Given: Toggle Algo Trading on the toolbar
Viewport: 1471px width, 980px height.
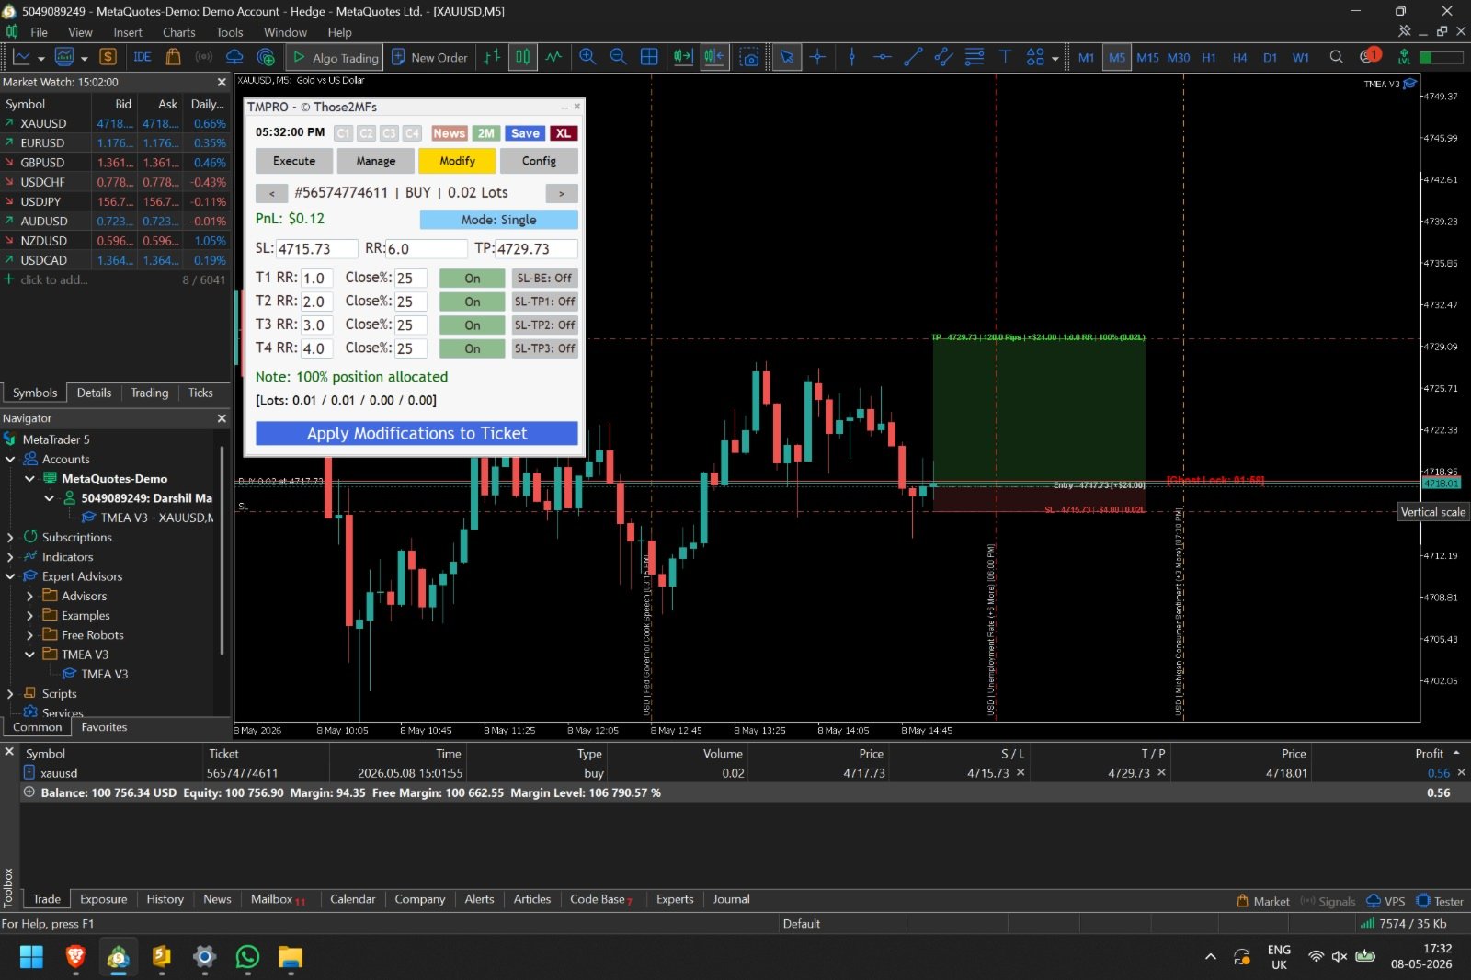Looking at the screenshot, I should pos(335,57).
